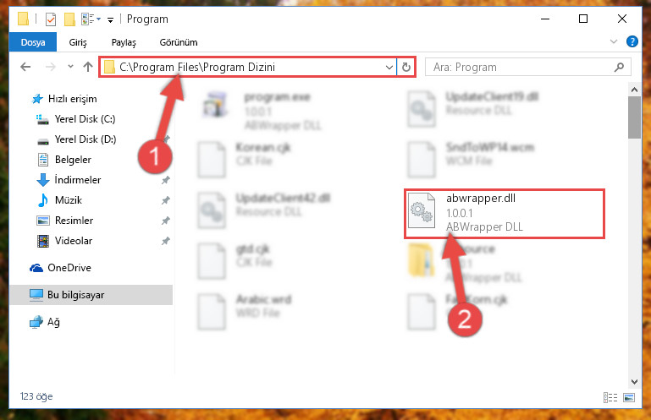The image size is (651, 420).
Task: Select the abwrapper.dll file
Action: [505, 213]
